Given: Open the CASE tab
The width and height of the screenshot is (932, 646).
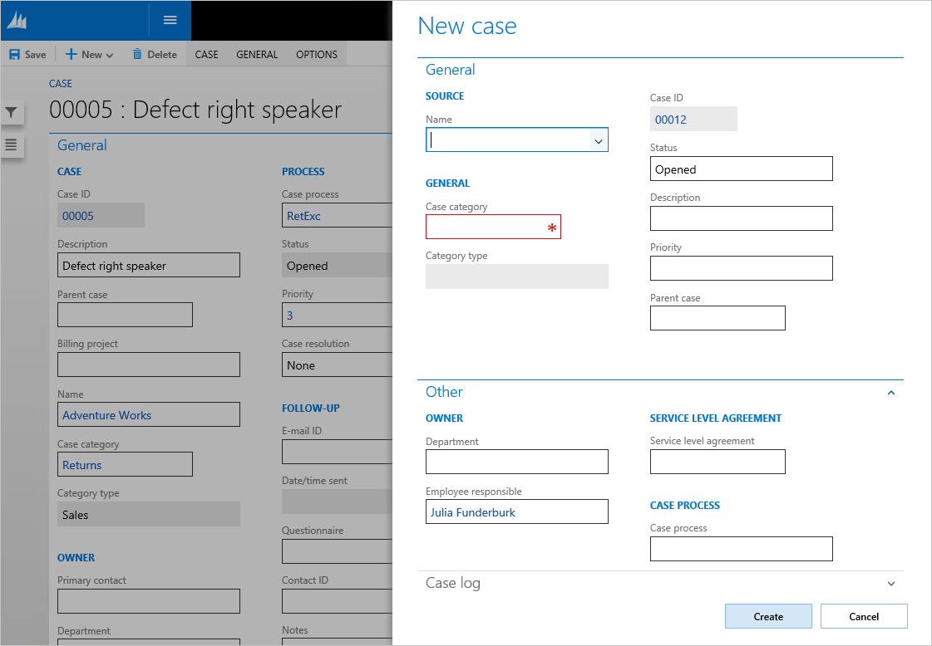Looking at the screenshot, I should tap(206, 54).
